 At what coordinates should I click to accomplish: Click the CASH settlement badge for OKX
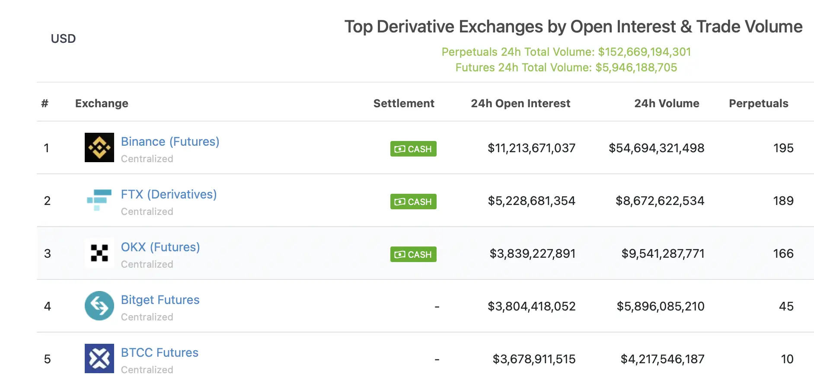[413, 254]
